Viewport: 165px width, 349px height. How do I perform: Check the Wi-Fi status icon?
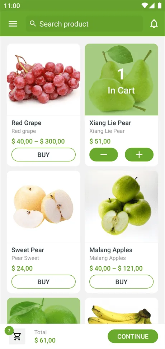[x=144, y=5]
